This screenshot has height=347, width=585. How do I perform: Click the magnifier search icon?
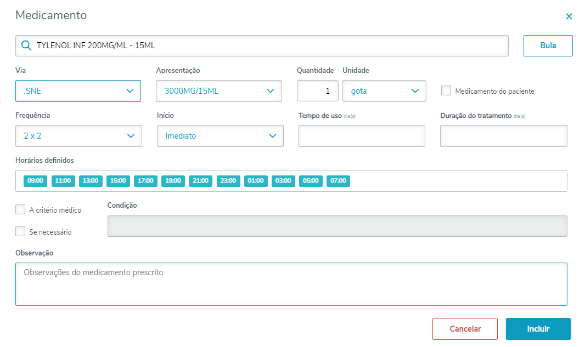click(26, 45)
